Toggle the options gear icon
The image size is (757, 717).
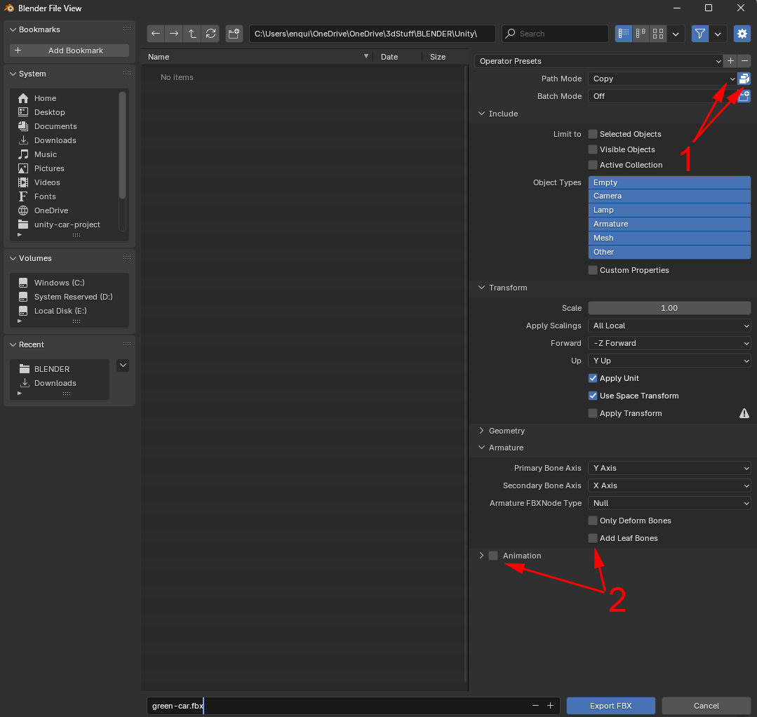pyautogui.click(x=742, y=34)
